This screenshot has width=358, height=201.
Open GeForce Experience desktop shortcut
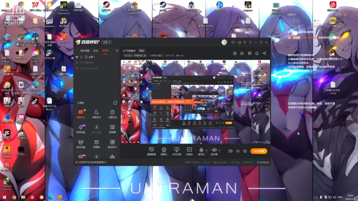tap(64, 8)
